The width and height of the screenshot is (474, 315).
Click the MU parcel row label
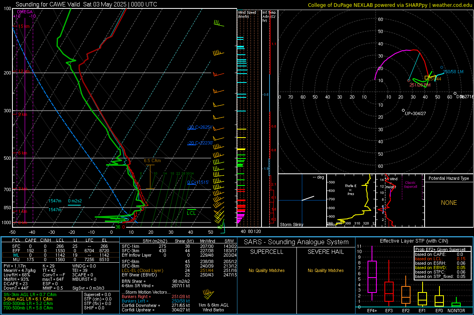16,259
